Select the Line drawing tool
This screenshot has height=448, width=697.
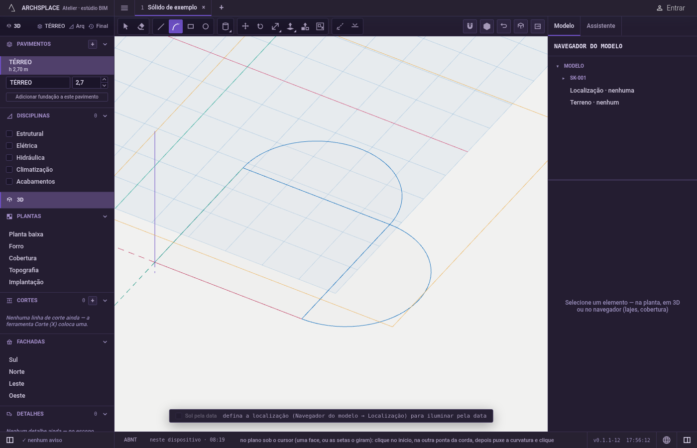coord(161,26)
